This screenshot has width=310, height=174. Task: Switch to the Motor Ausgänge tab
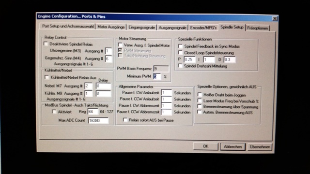[111, 27]
